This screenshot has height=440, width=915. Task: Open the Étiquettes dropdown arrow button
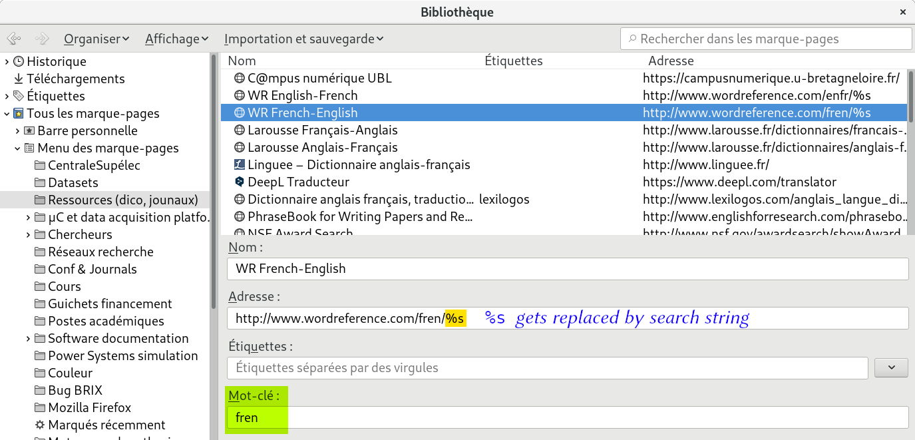[891, 367]
